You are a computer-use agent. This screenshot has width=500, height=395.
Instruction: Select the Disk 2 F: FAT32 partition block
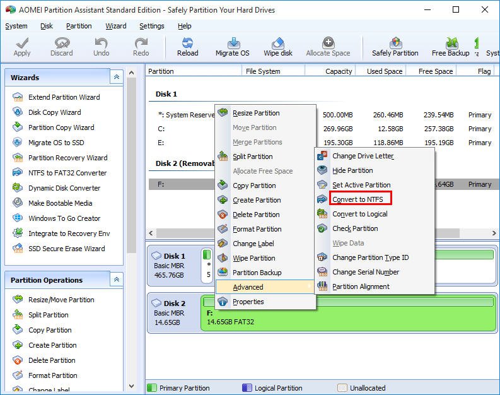tap(348, 314)
